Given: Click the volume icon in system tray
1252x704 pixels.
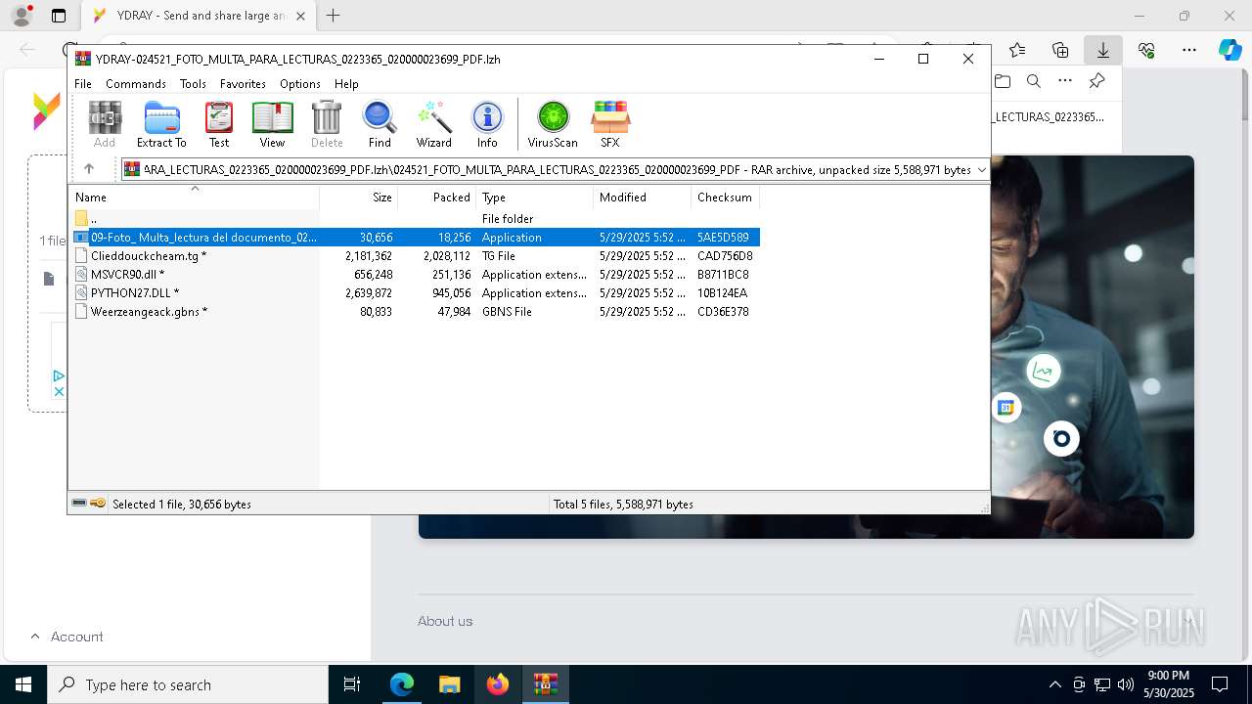Looking at the screenshot, I should 1126,684.
